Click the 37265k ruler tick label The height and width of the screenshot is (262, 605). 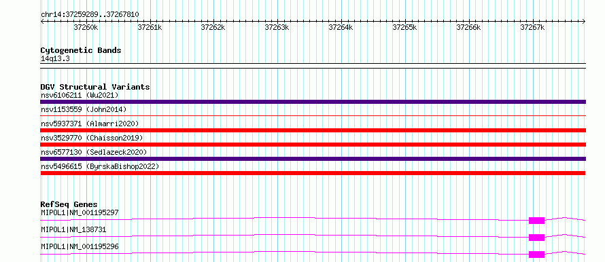(405, 27)
